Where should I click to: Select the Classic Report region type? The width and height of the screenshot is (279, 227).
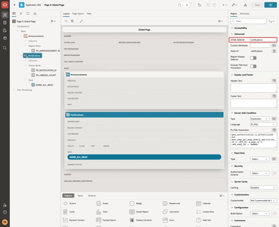coord(139,212)
